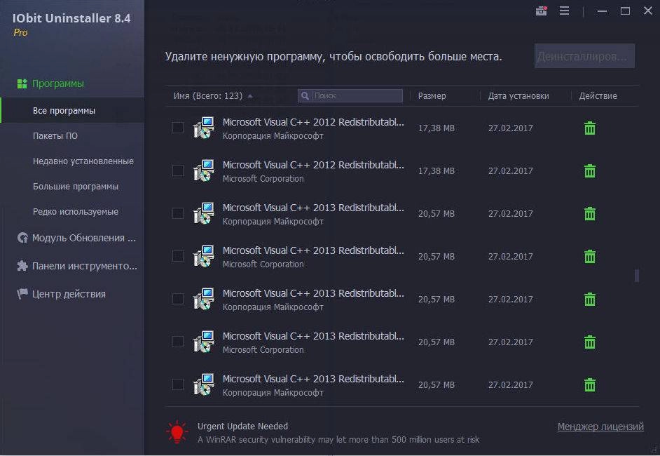Show Все программы list
This screenshot has height=456, width=660.
pyautogui.click(x=72, y=110)
